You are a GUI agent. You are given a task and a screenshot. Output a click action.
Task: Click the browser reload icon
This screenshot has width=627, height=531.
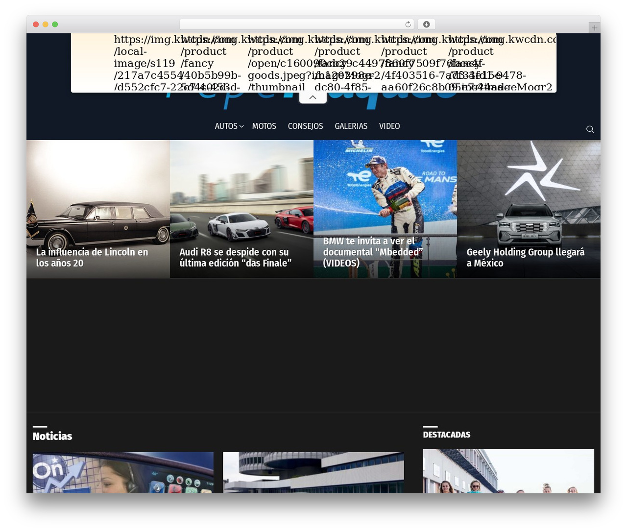point(408,24)
